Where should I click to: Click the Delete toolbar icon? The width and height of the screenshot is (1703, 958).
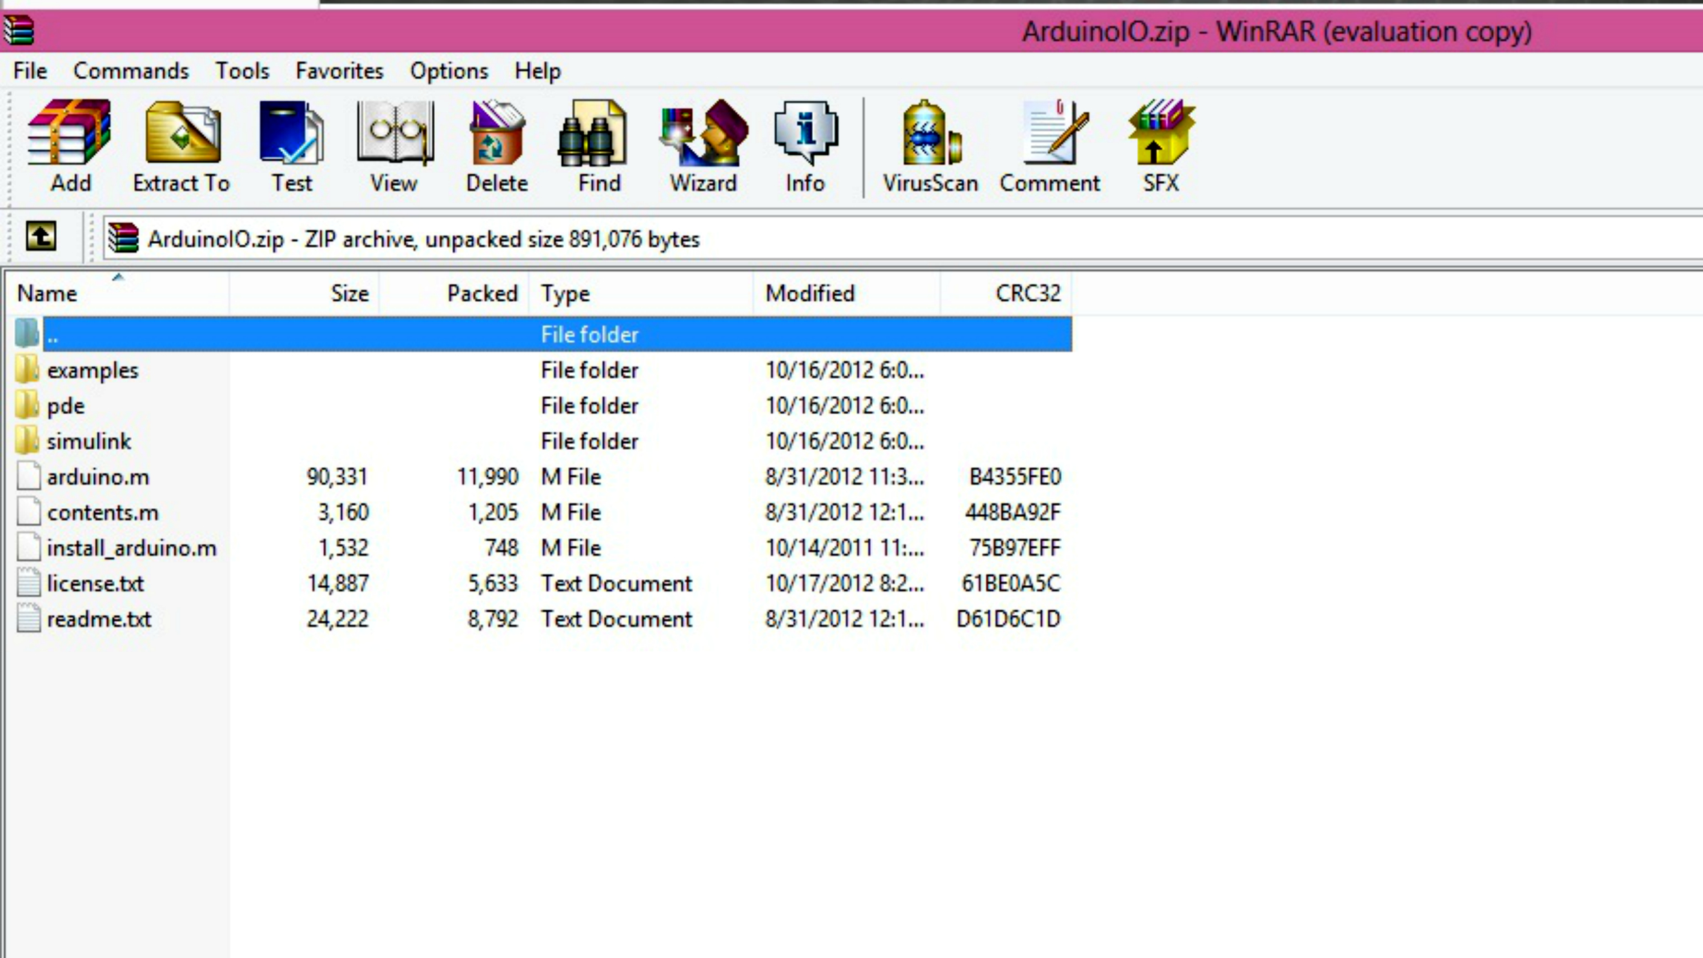(x=497, y=132)
